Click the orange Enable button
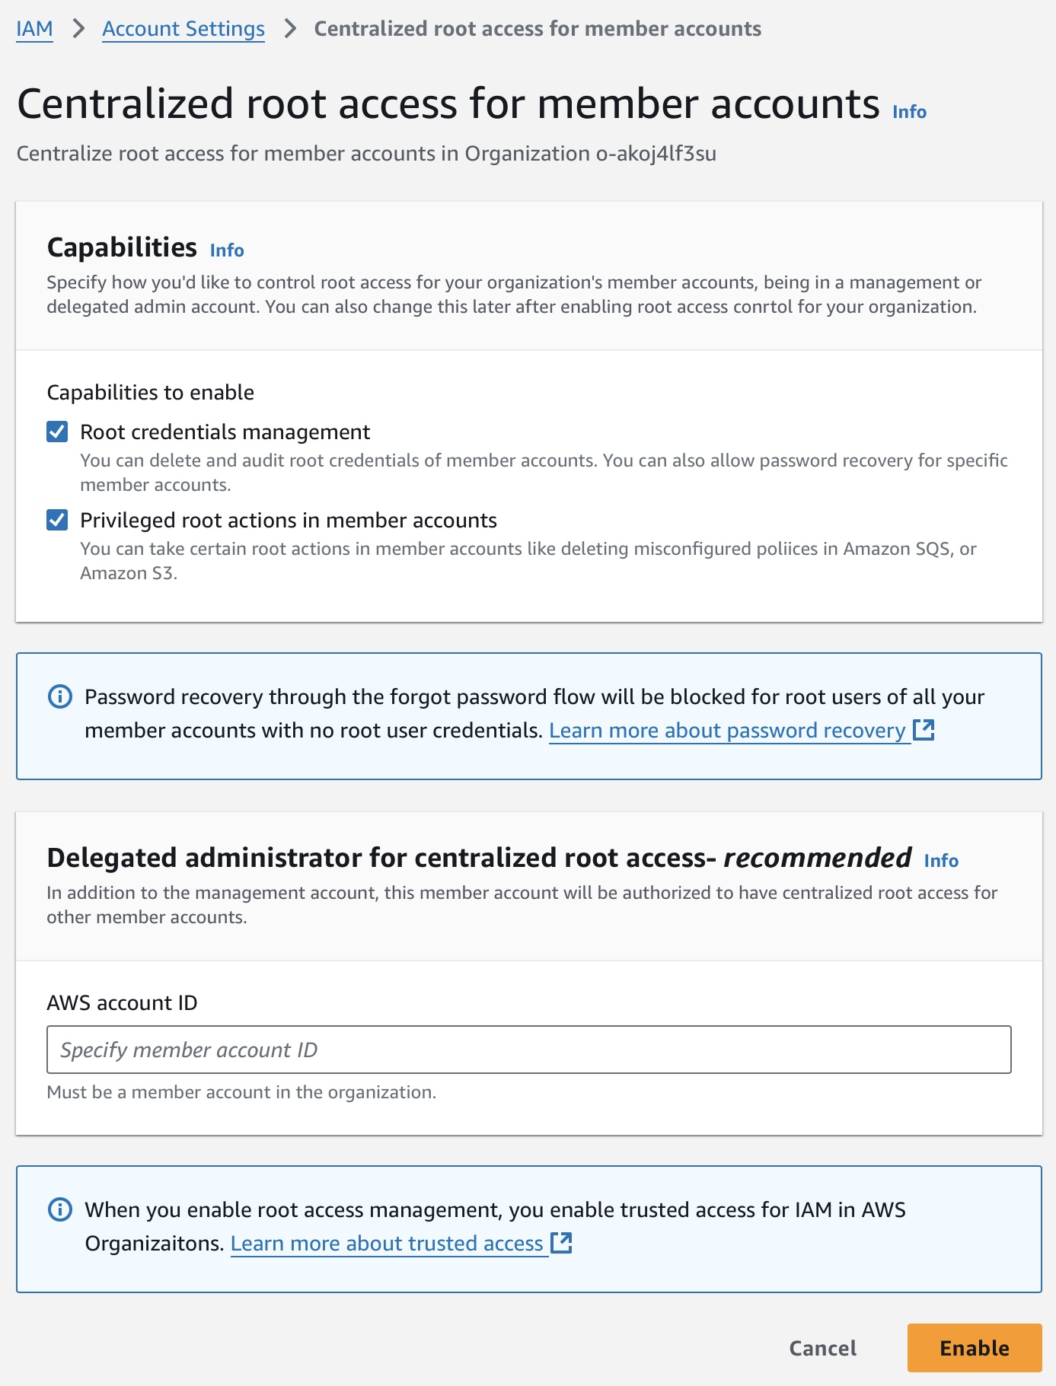The width and height of the screenshot is (1056, 1386). 974,1348
